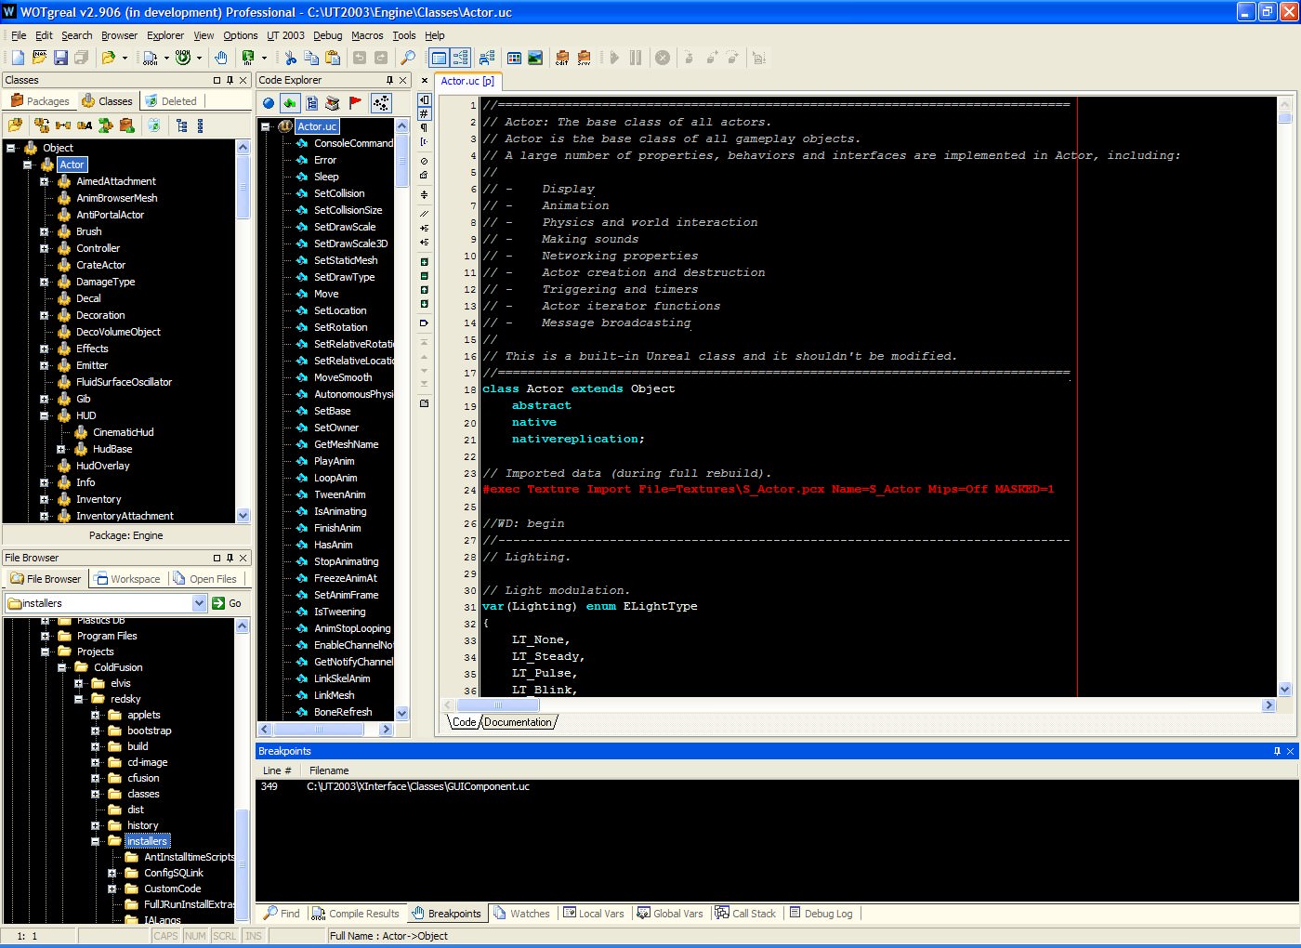Image resolution: width=1301 pixels, height=948 pixels.
Task: Click the Undo toolbar icon
Action: coord(360,58)
